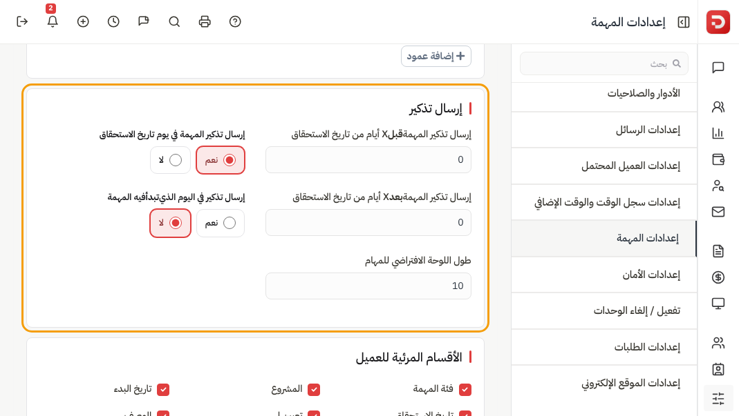Open sliders settings sidebar icon

coord(718,399)
